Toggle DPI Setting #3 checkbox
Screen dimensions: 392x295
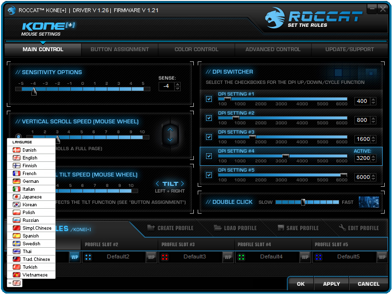tap(209, 137)
